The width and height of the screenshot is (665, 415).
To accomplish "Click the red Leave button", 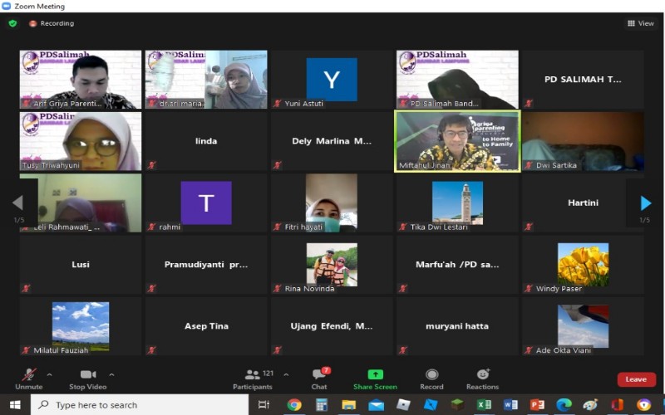I will click(636, 379).
